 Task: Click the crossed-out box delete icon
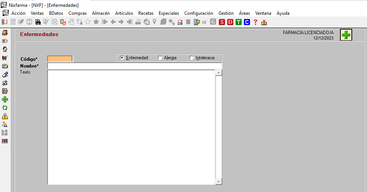[x=55, y=22]
